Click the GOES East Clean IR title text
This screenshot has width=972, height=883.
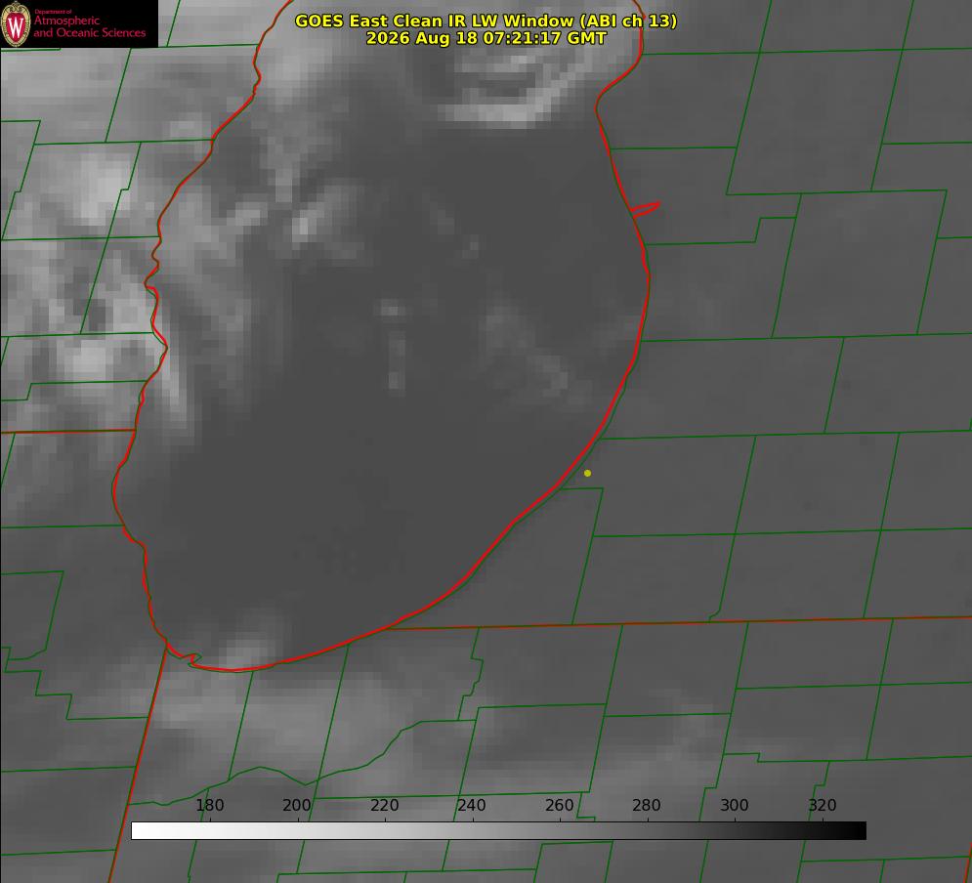486,21
